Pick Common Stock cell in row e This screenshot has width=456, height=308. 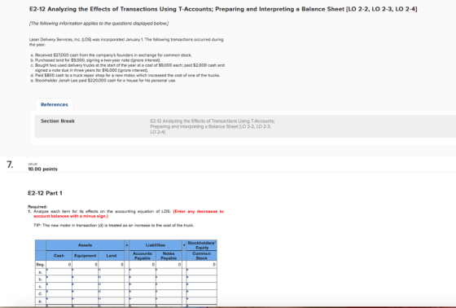[202, 301]
